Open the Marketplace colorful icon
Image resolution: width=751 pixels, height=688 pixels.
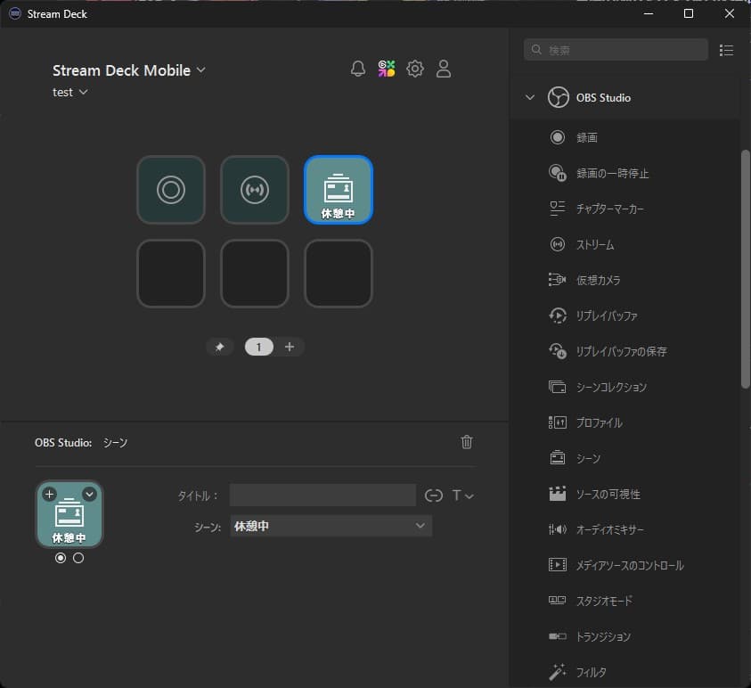pyautogui.click(x=387, y=70)
